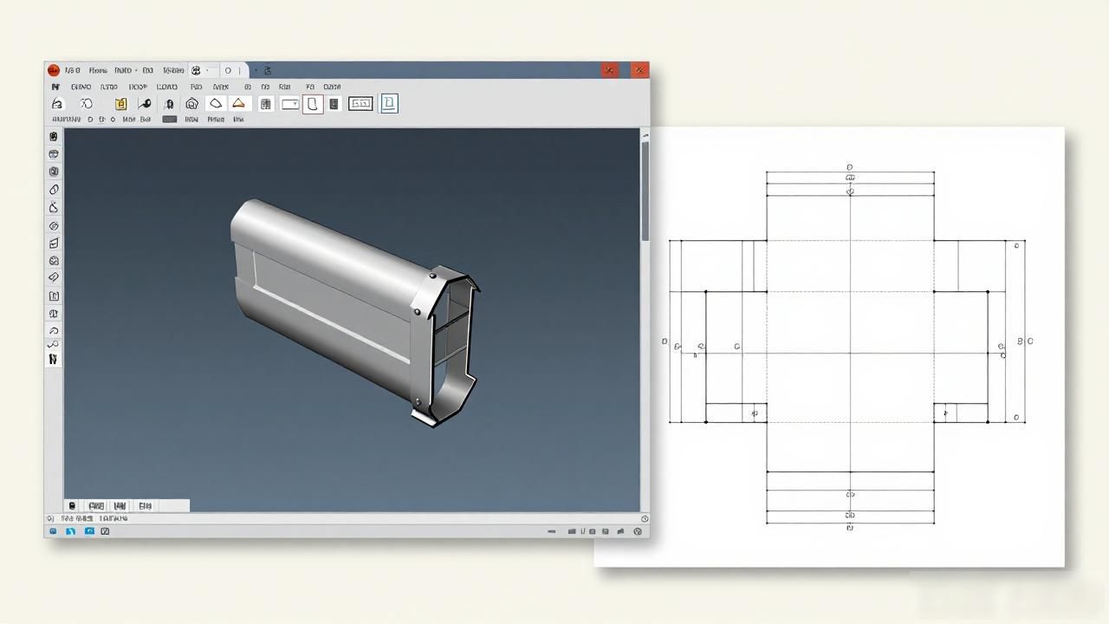Viewport: 1109px width, 624px height.
Task: Open the rectangle dropdown in the toolbar
Action: tap(290, 104)
